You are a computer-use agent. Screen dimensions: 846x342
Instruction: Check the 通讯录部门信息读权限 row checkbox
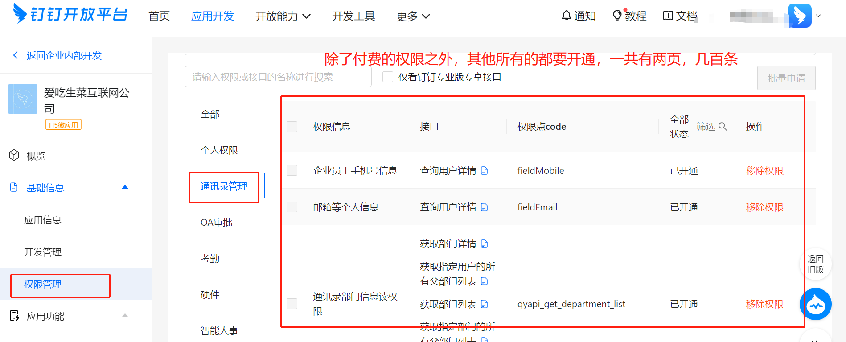292,304
